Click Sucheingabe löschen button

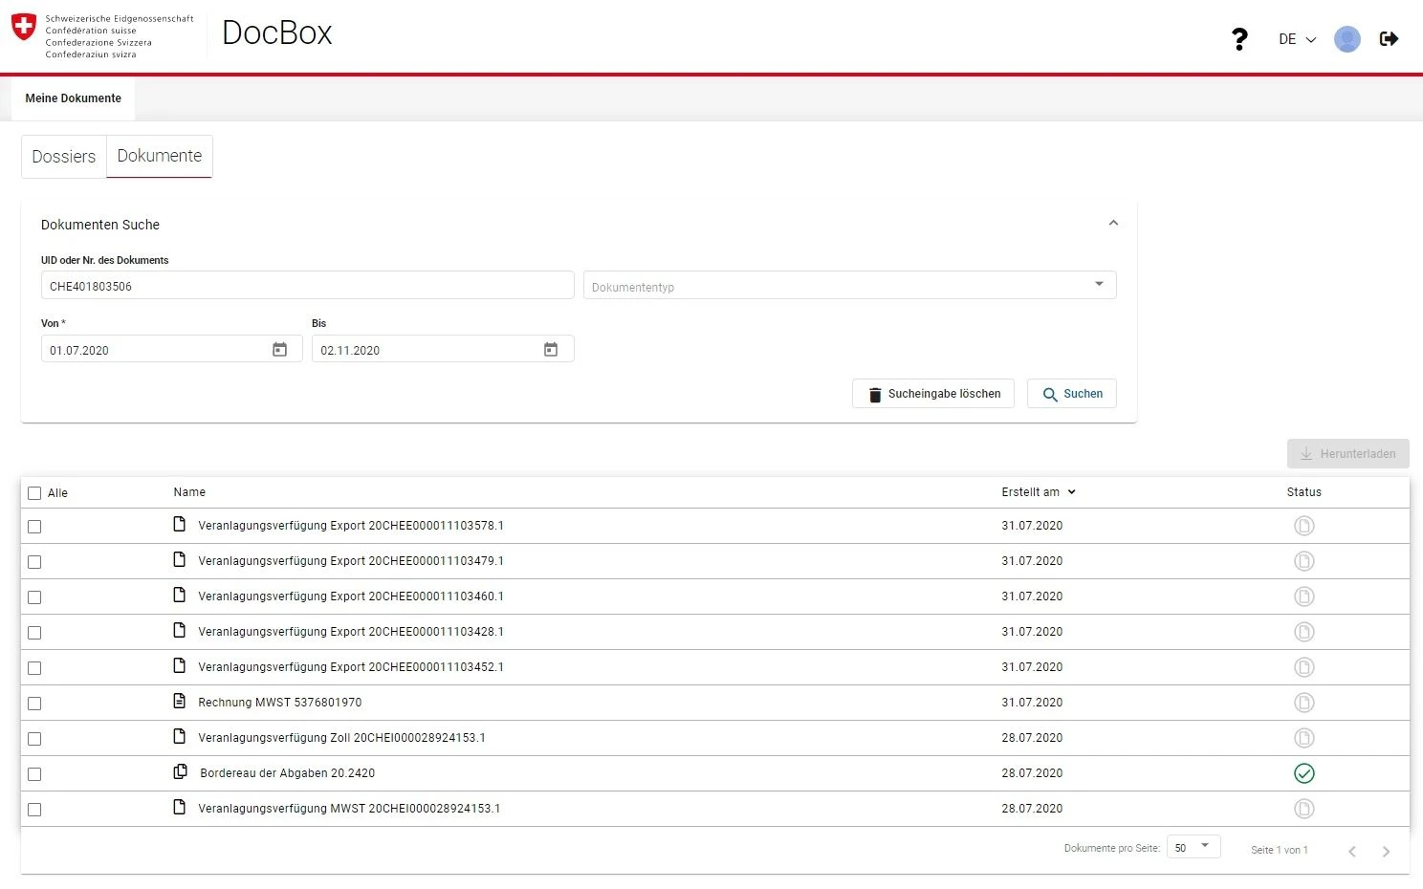pos(932,394)
